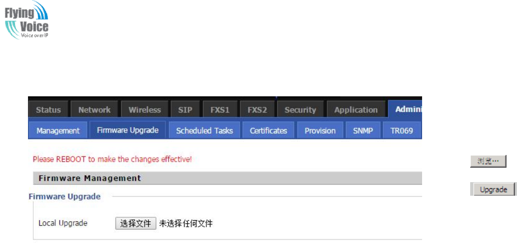Viewport: 517px width, 243px height.
Task: Open the Application tab
Action: 356,109
